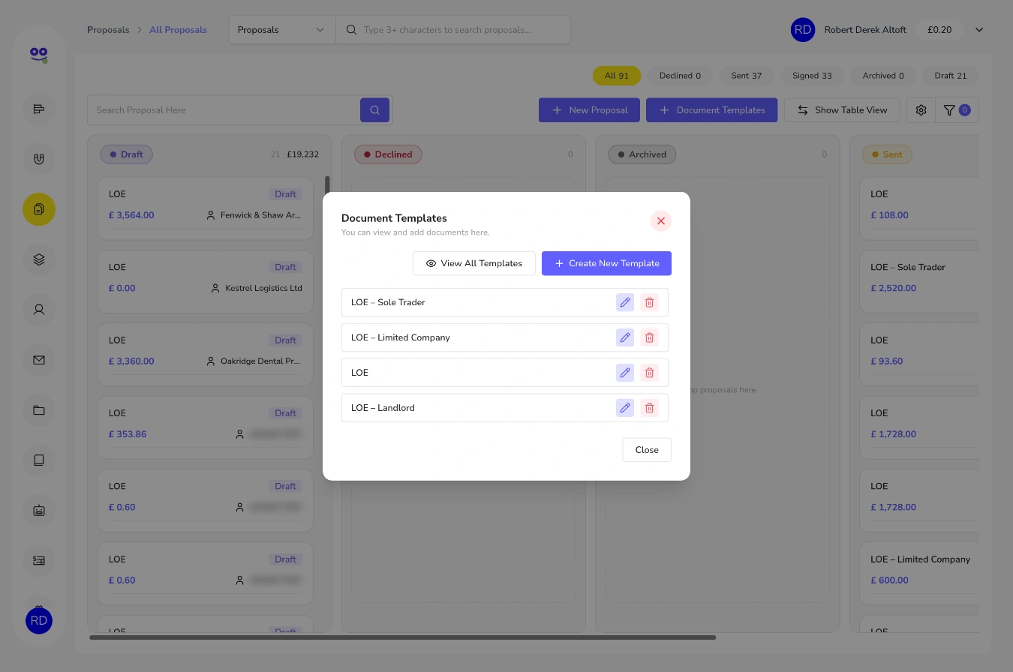1013x672 pixels.
Task: Open the magnet icon in the sidebar
Action: tap(39, 159)
